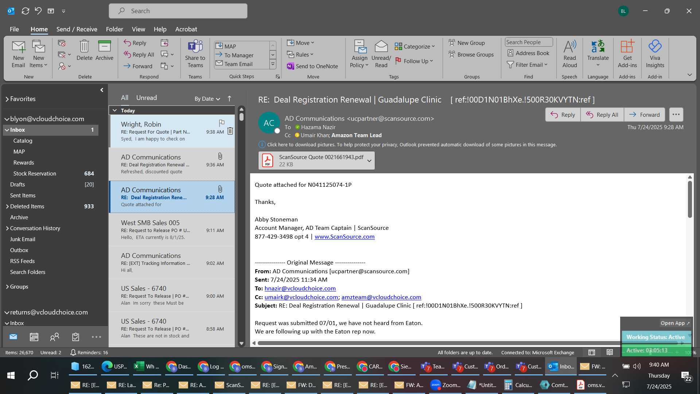Click more actions ellipsis in reading pane
The width and height of the screenshot is (700, 394).
click(676, 114)
